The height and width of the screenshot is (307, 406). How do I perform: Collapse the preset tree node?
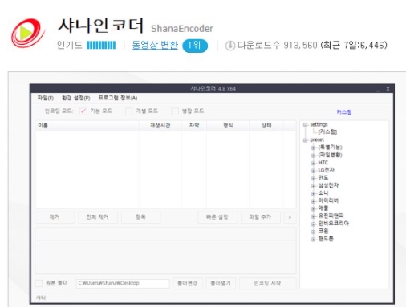coord(305,140)
